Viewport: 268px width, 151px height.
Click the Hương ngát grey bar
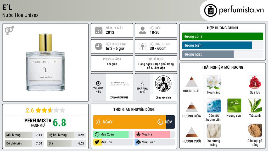(x=208, y=54)
